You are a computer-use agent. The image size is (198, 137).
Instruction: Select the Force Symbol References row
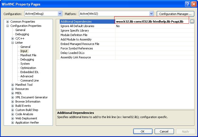pos(127,48)
